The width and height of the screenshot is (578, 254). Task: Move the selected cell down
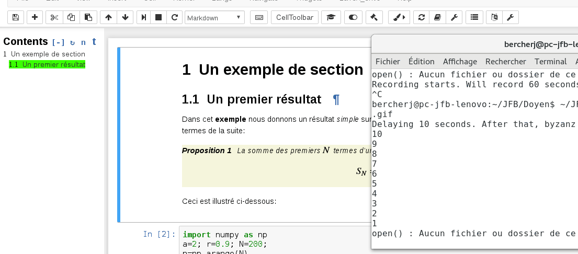pos(126,17)
